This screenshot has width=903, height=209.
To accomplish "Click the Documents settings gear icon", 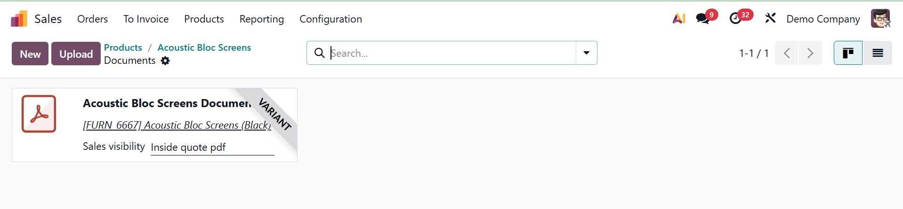I will coord(165,61).
